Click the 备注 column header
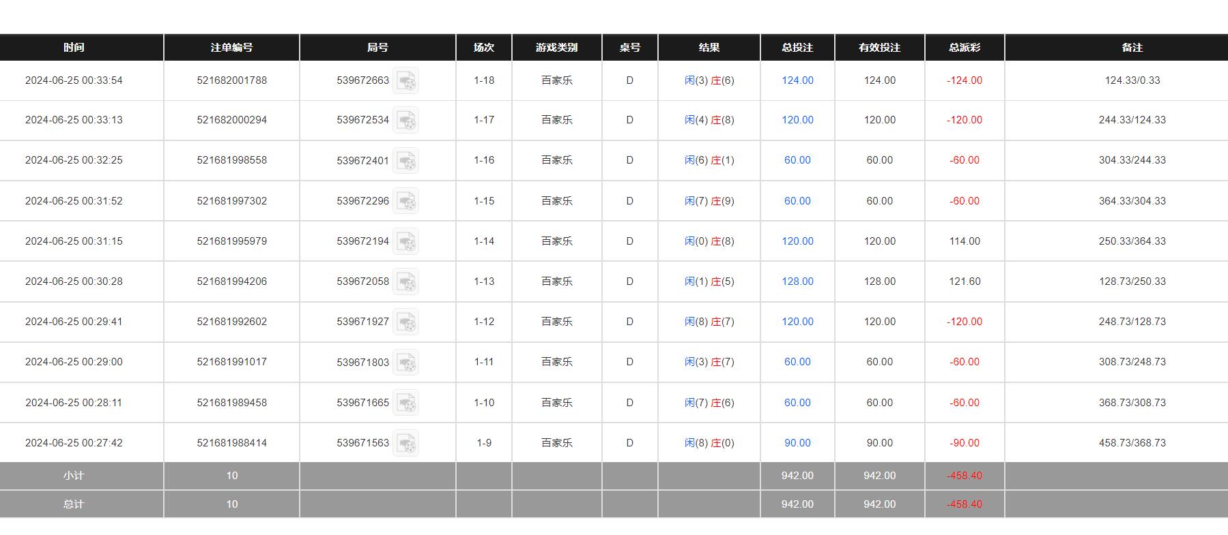Viewport: 1228px width, 535px height. (x=1132, y=48)
